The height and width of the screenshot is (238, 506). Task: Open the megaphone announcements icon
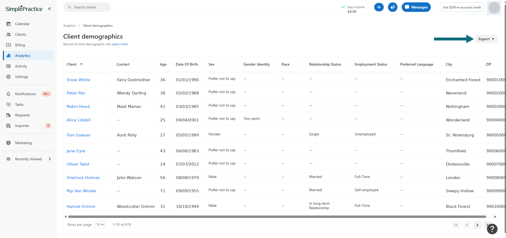coord(393,7)
